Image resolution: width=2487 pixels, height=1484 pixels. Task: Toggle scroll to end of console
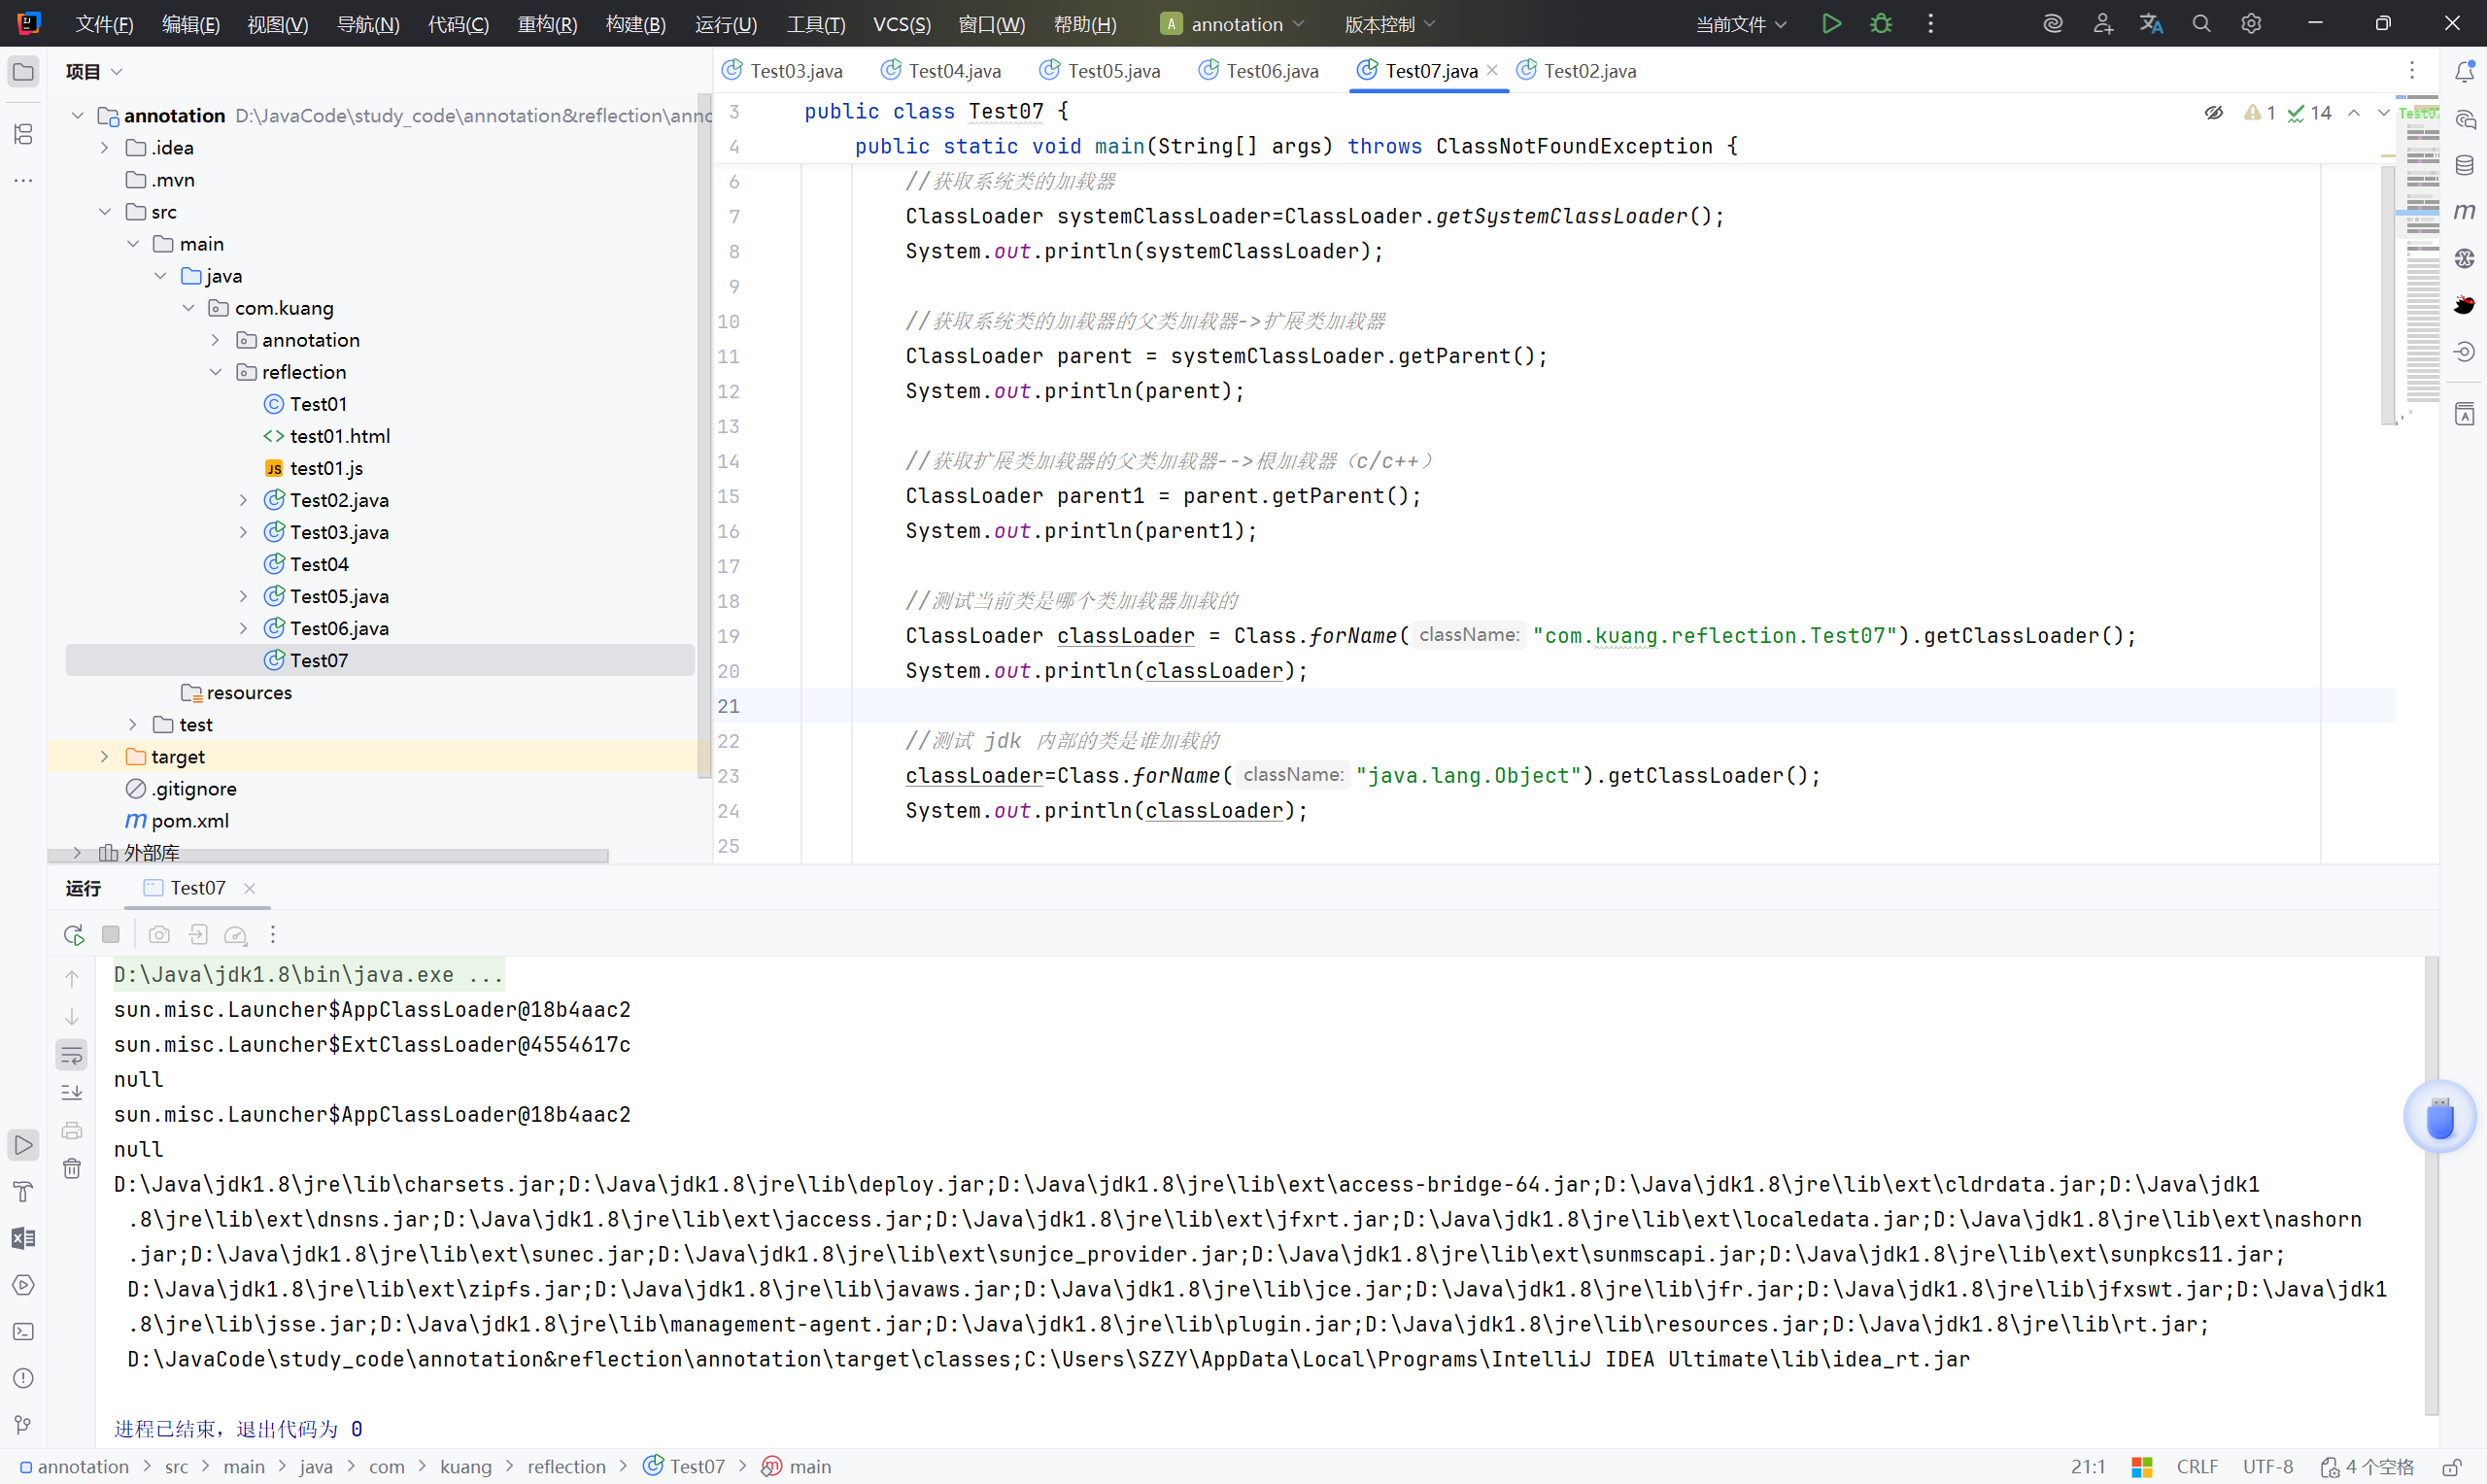point(72,1092)
